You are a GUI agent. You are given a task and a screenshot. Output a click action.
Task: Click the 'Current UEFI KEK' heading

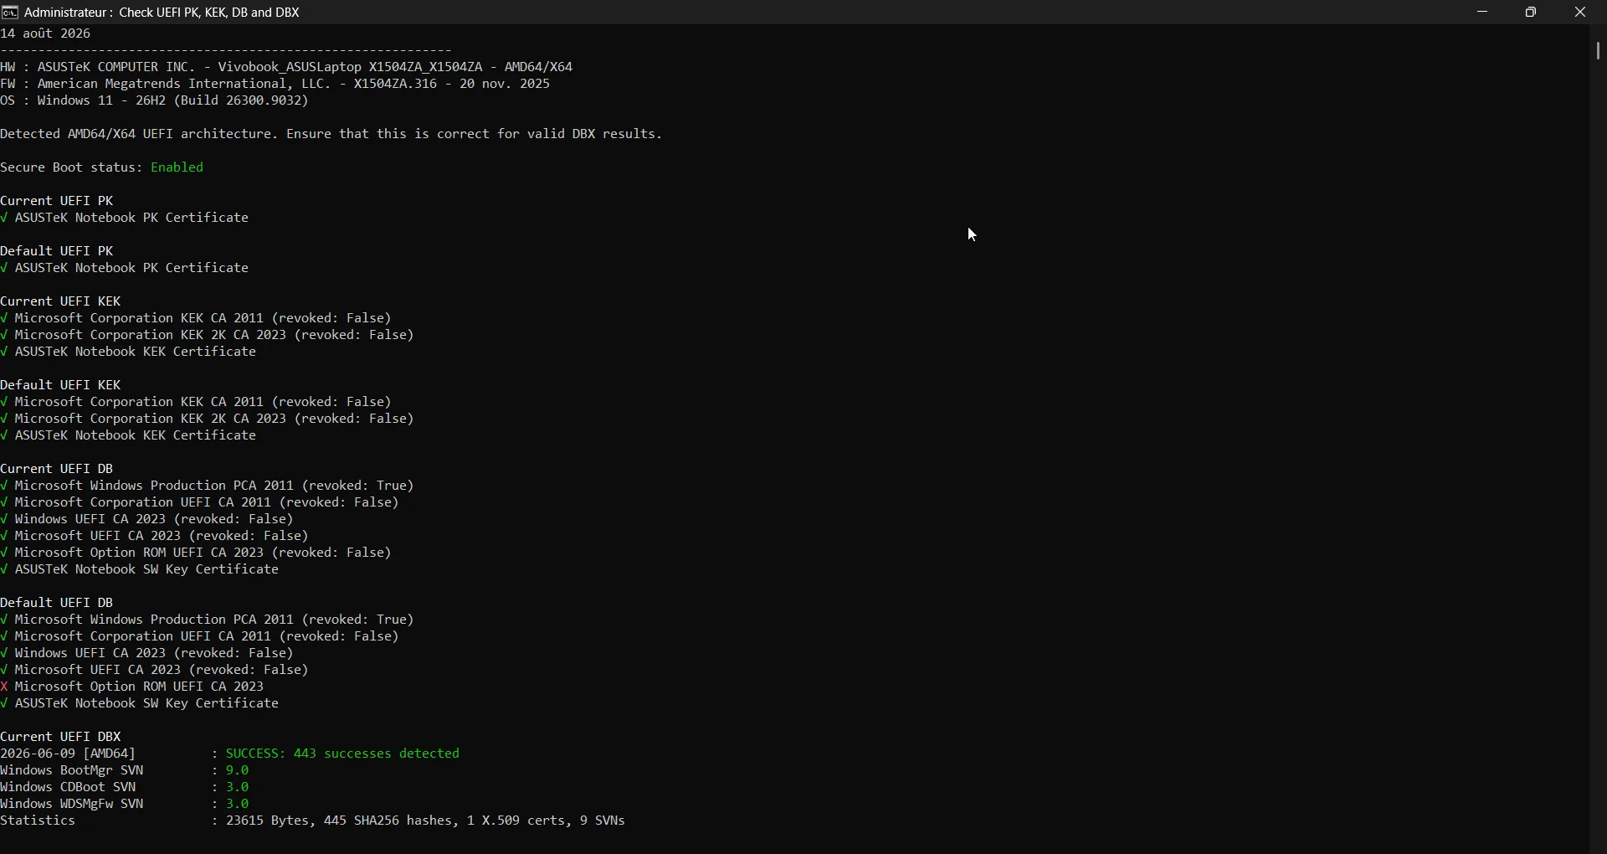pyautogui.click(x=61, y=301)
